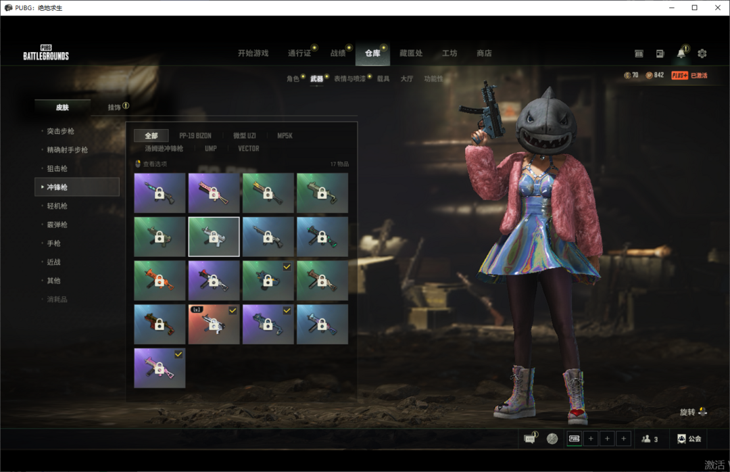The image size is (730, 472).
Task: Select the 仓库 tab
Action: click(372, 53)
